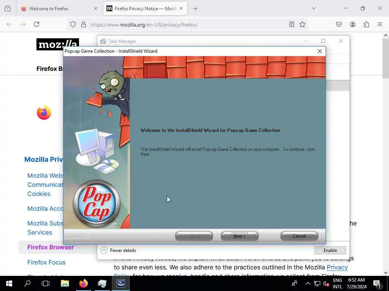Open a new Firefox tab

click(196, 9)
